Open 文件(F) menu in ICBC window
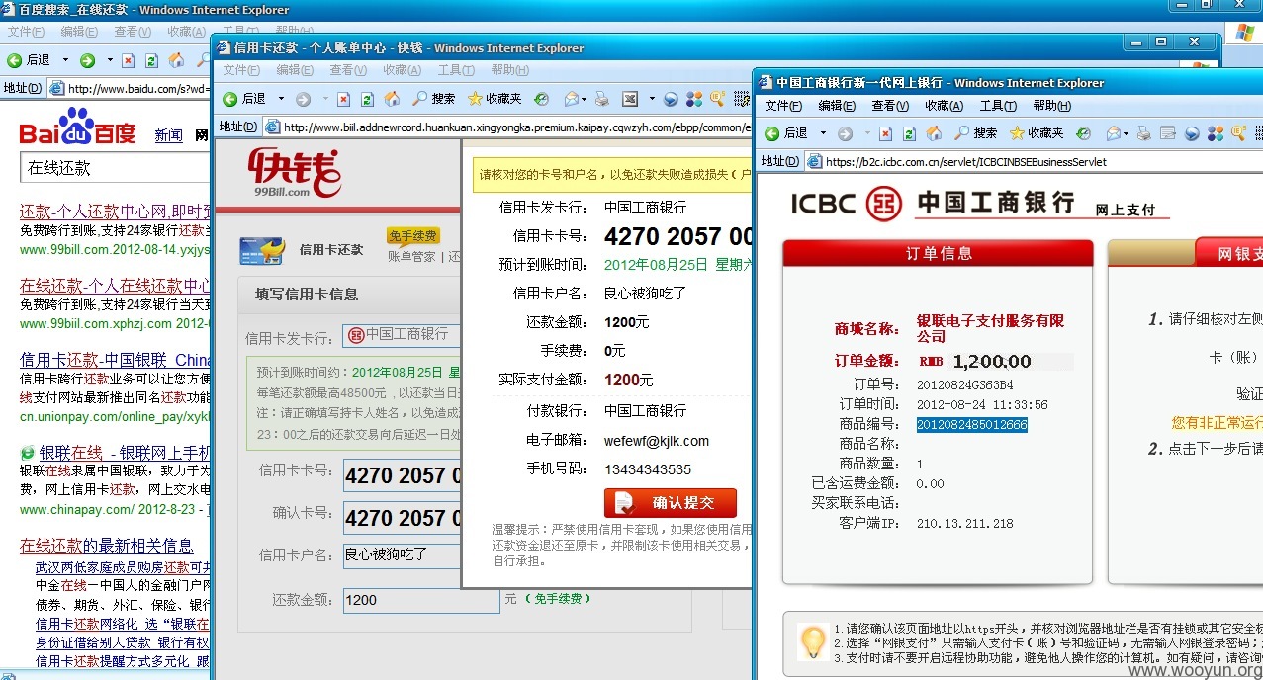The height and width of the screenshot is (680, 1263). [x=782, y=106]
